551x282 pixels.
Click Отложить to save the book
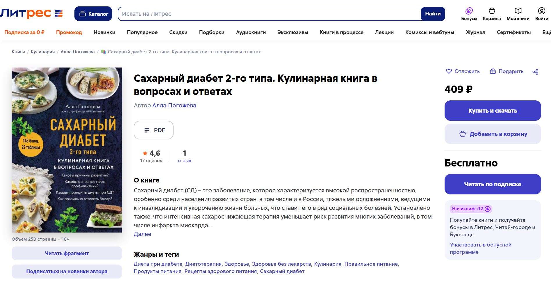tap(463, 71)
